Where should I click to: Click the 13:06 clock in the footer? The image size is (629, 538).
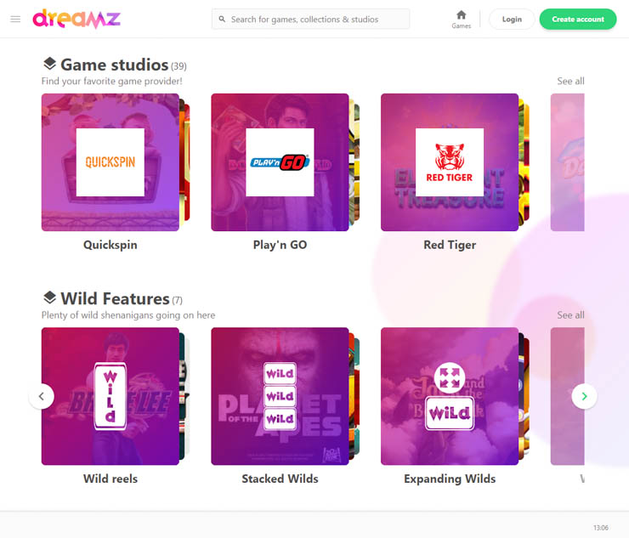(x=600, y=528)
